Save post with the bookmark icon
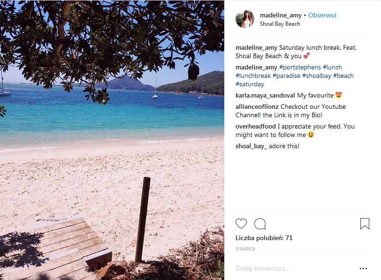This screenshot has width=381, height=280. pyautogui.click(x=365, y=224)
